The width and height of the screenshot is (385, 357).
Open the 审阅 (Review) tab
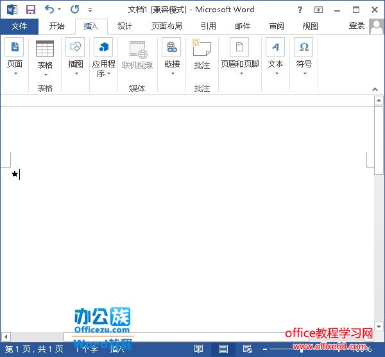[x=277, y=26]
